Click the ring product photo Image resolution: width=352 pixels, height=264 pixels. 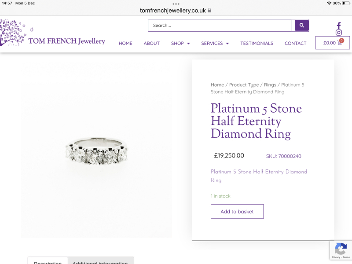pos(97,152)
